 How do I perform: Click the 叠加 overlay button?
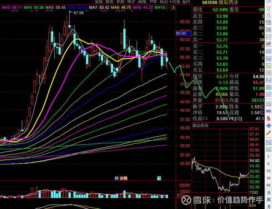coord(109,2)
